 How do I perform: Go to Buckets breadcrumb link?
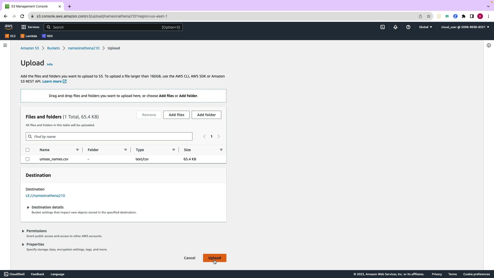(x=53, y=48)
